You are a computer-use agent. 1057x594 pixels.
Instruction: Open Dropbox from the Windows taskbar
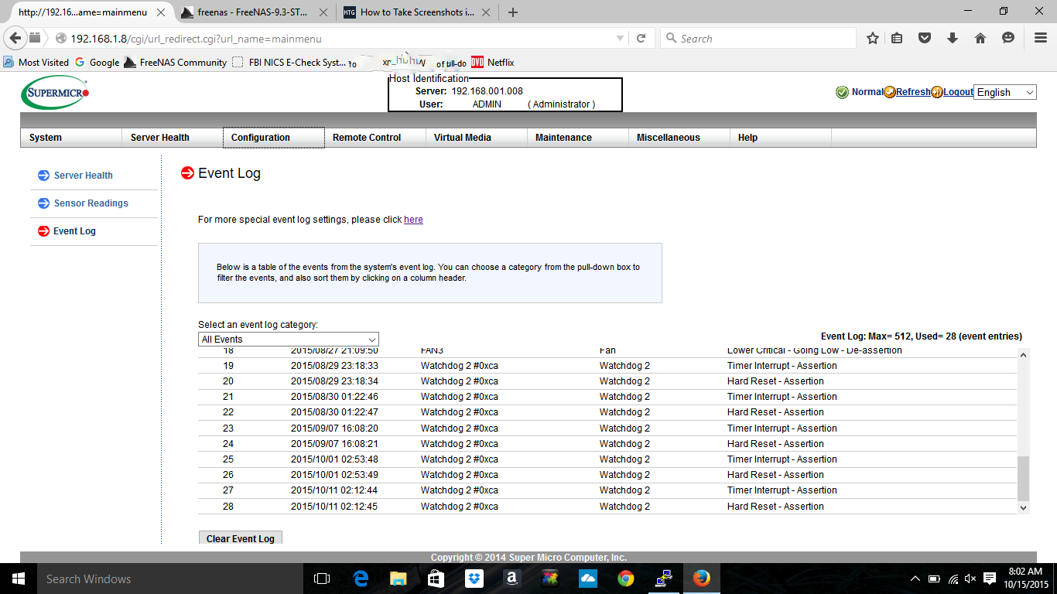[474, 579]
